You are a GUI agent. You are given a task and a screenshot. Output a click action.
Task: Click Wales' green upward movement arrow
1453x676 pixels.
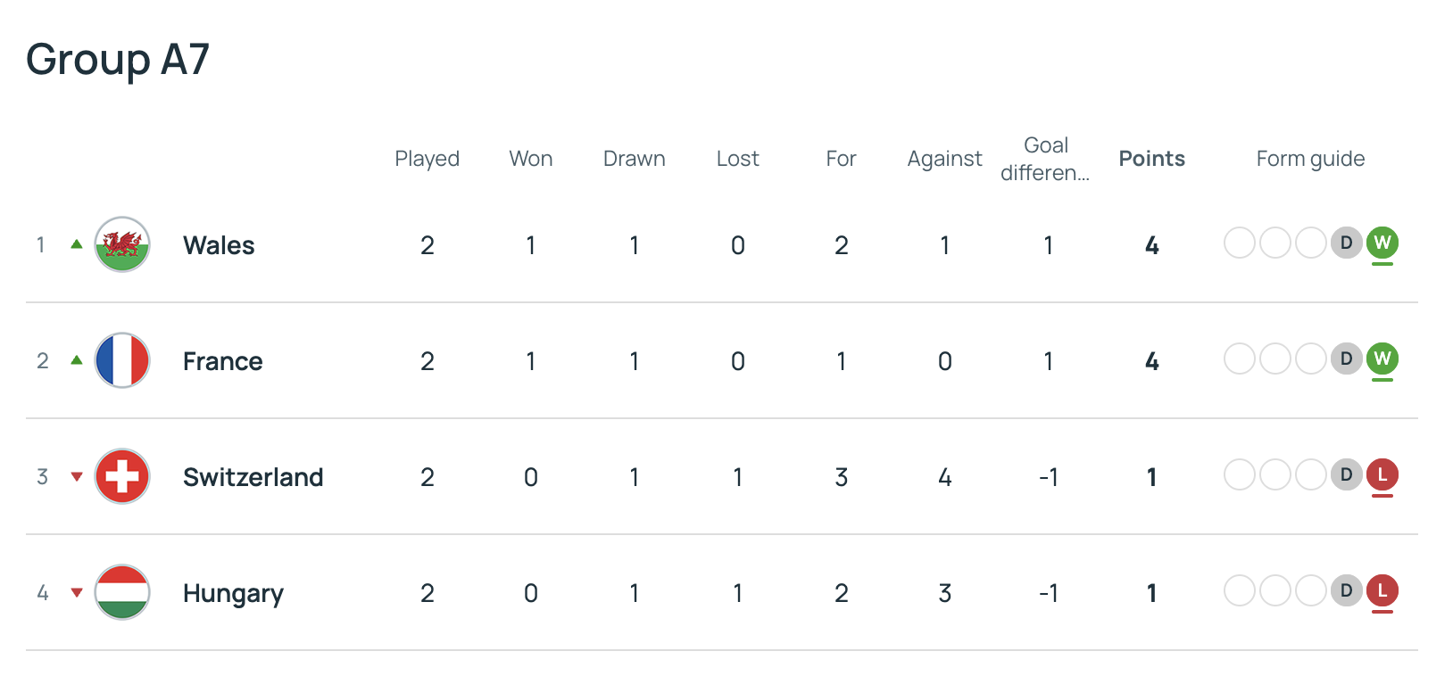77,244
